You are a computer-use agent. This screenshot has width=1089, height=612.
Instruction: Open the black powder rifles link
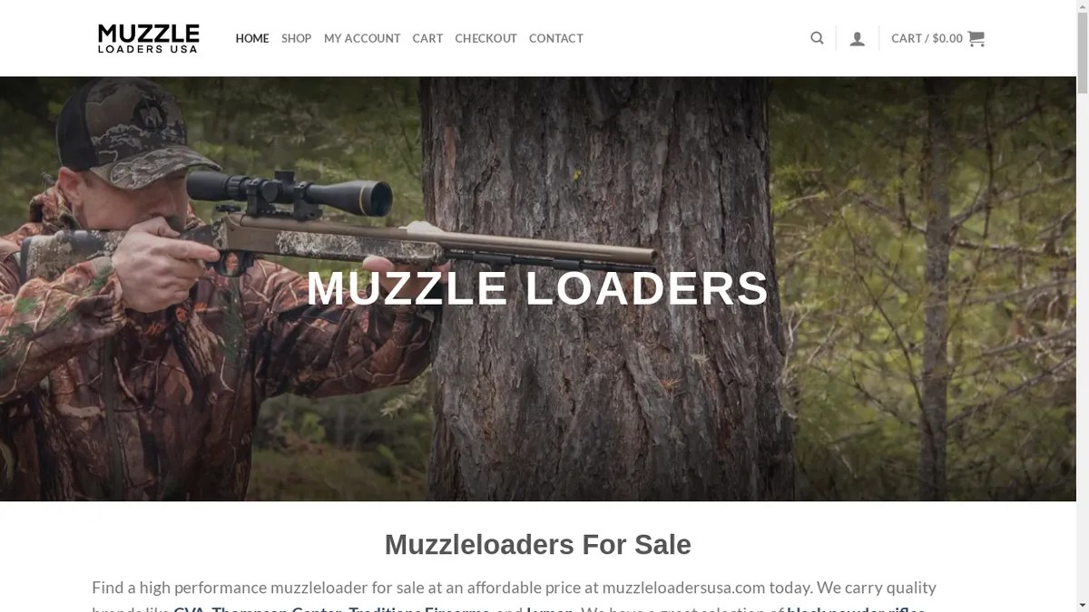click(856, 608)
